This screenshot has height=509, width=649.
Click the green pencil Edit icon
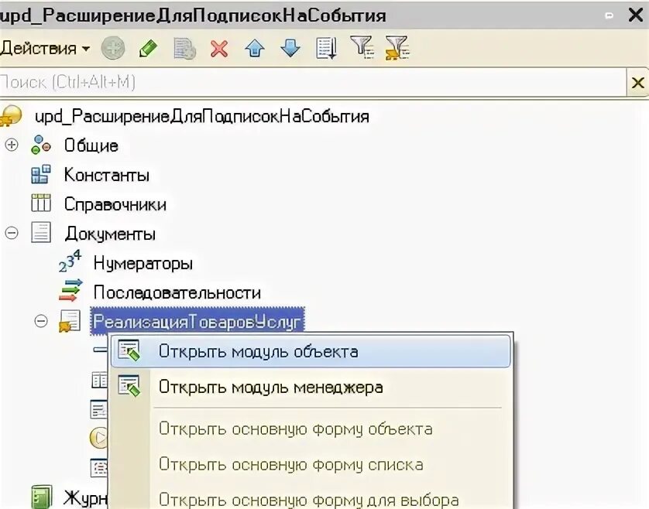(x=148, y=48)
